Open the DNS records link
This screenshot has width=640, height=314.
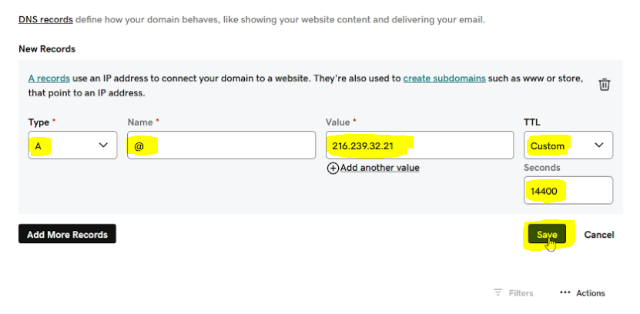[x=45, y=19]
